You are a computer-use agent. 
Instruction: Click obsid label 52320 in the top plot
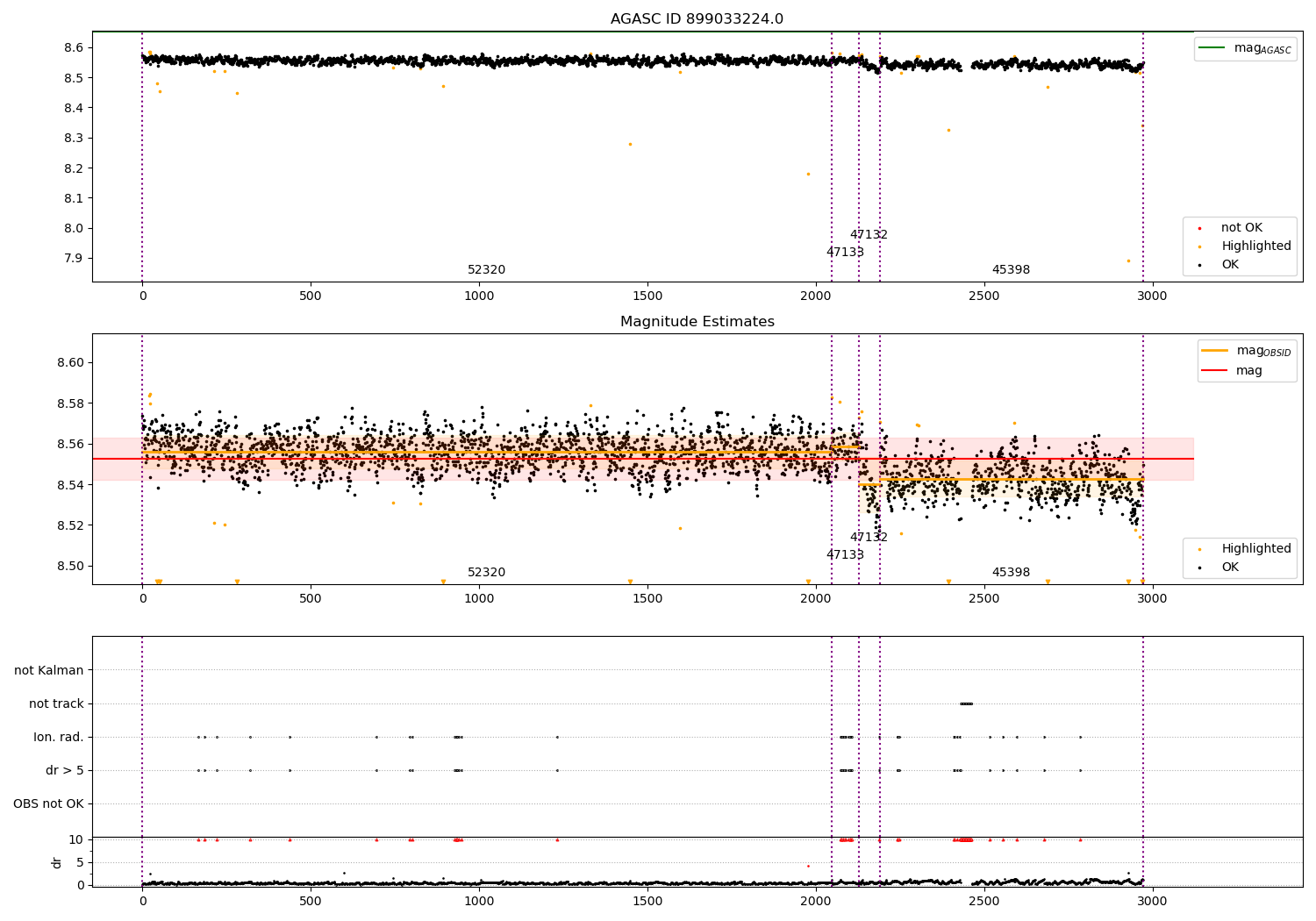click(486, 270)
